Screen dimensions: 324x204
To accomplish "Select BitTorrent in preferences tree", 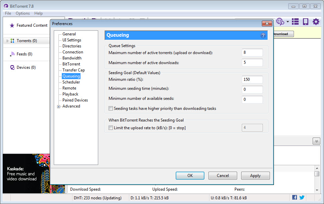I will tap(71, 64).
